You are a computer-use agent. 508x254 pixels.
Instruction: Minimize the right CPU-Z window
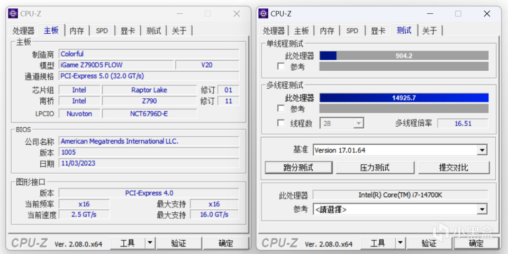[x=430, y=14]
